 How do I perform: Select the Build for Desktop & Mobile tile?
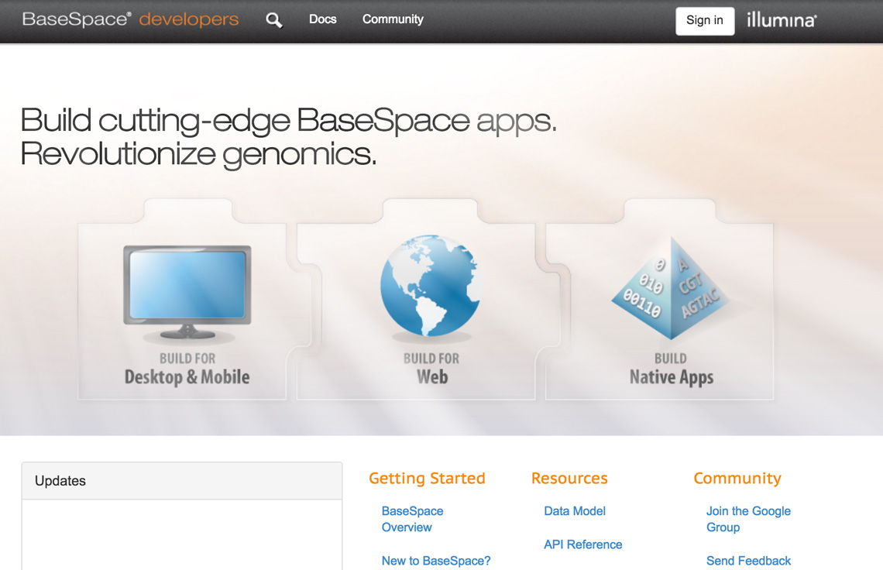pos(186,310)
